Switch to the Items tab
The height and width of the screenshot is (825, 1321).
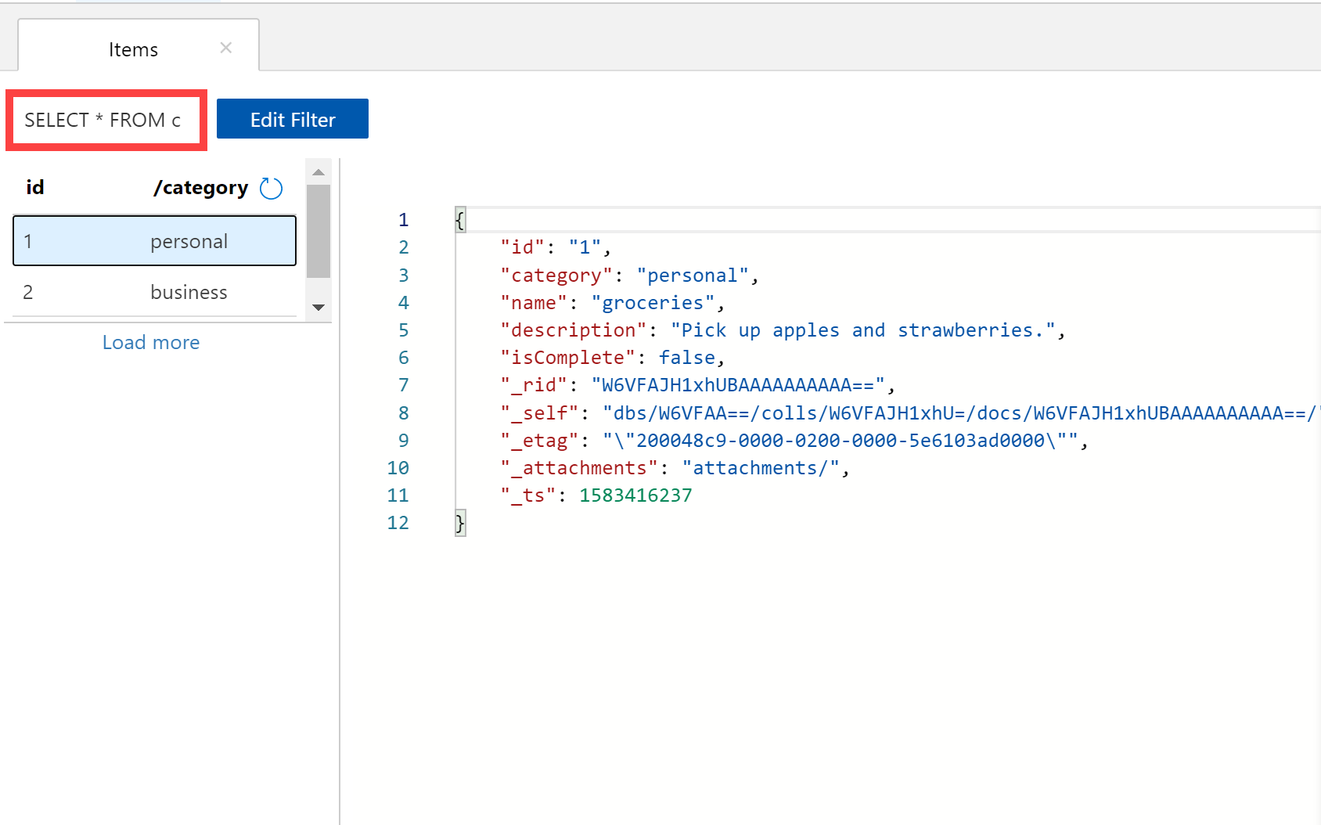click(x=133, y=49)
